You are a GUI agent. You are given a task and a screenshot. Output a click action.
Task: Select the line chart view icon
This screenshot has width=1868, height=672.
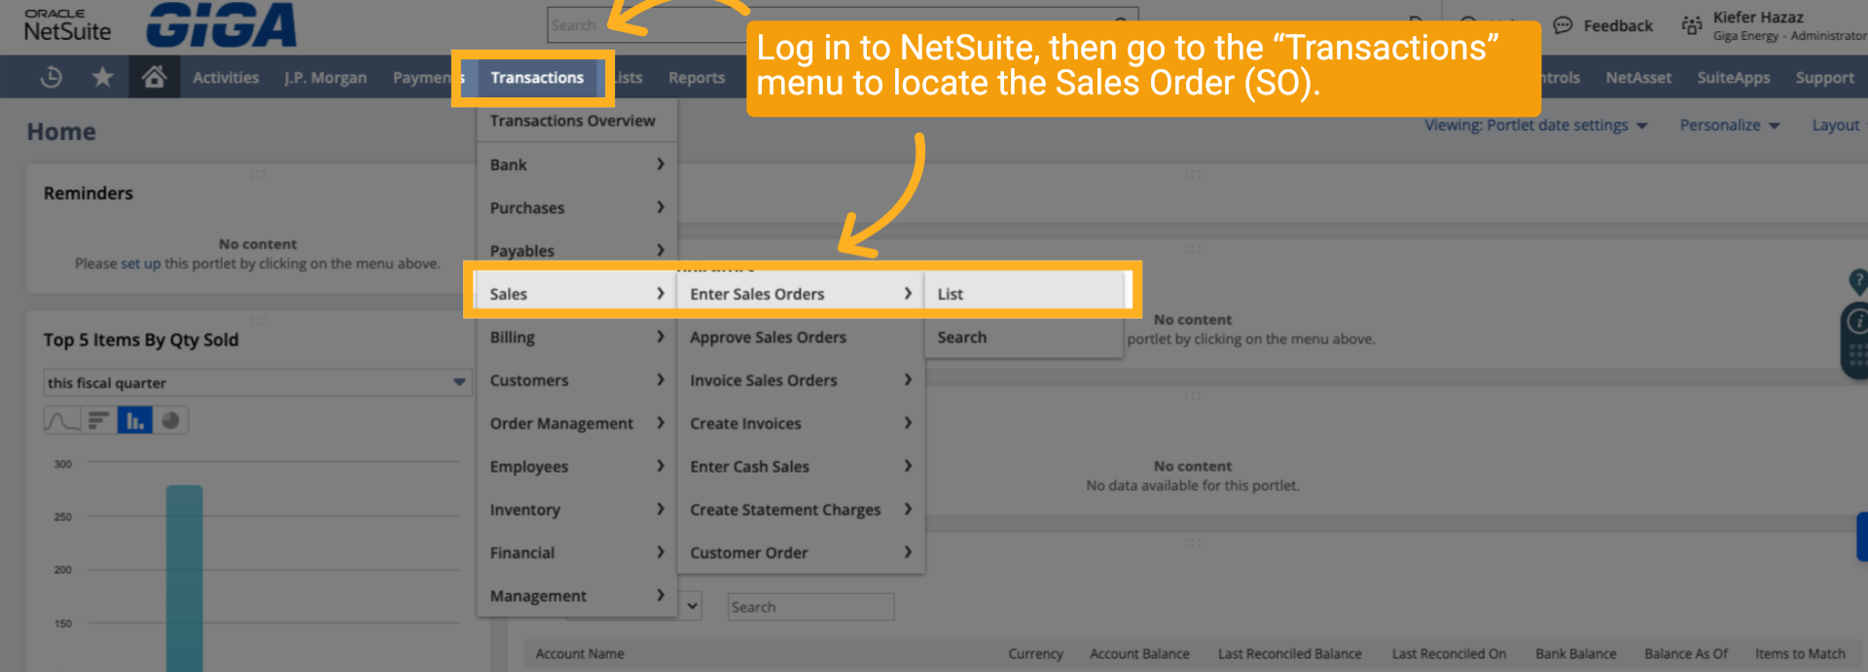coord(62,420)
